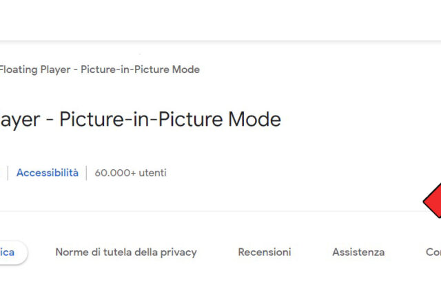Select the highlighted overview tab pill
Screen dimensions: 441x293
coord(10,252)
